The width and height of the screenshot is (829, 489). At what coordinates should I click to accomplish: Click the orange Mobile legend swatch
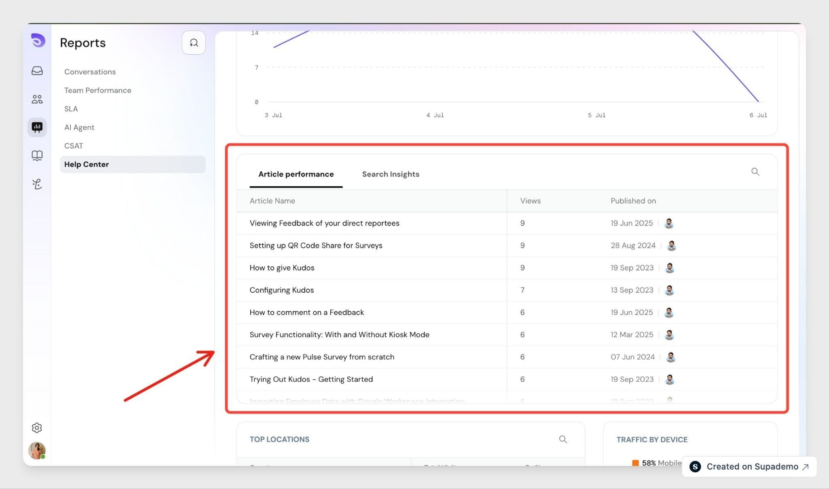(635, 463)
